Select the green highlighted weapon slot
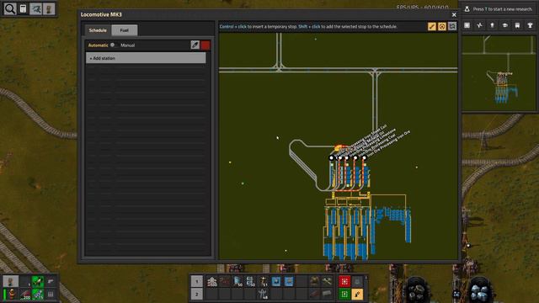This screenshot has height=303, width=539. tap(38, 281)
